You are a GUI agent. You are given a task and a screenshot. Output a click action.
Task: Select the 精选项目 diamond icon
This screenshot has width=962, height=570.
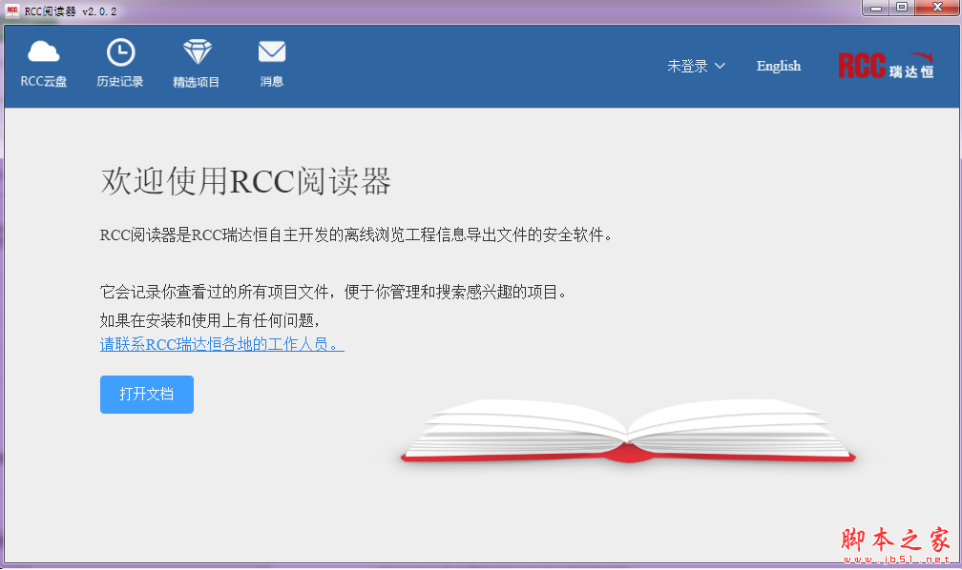tap(197, 51)
